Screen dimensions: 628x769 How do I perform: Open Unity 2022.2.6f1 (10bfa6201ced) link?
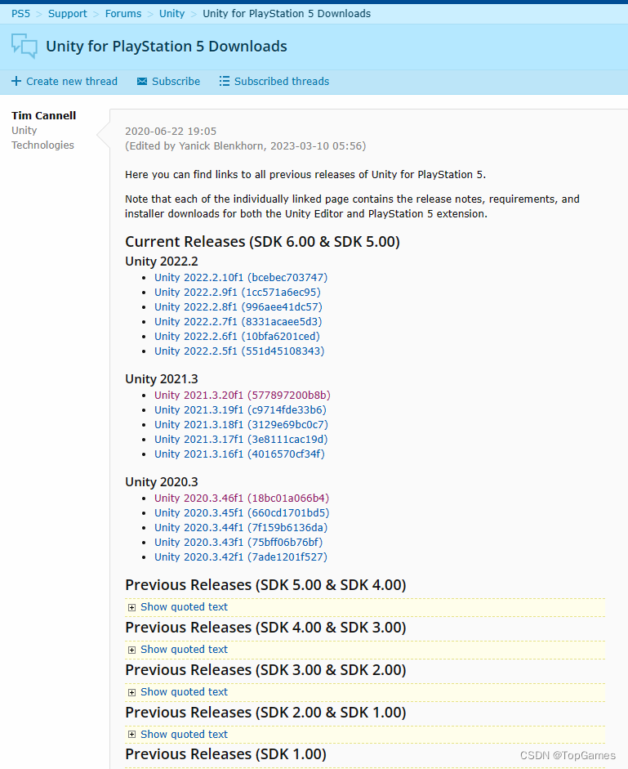pyautogui.click(x=237, y=337)
